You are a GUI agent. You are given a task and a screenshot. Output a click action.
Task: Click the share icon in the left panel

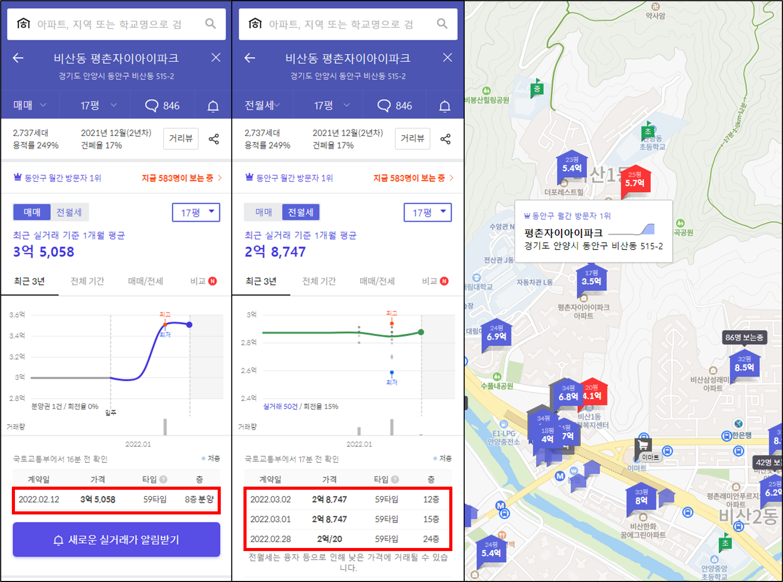pos(214,139)
